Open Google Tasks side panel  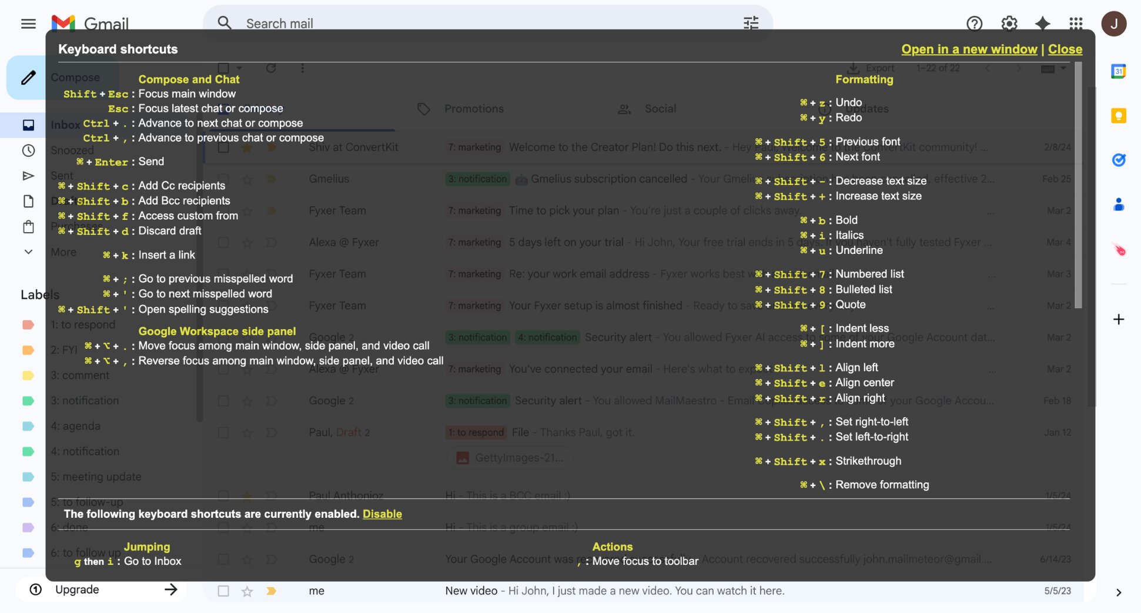[1119, 159]
